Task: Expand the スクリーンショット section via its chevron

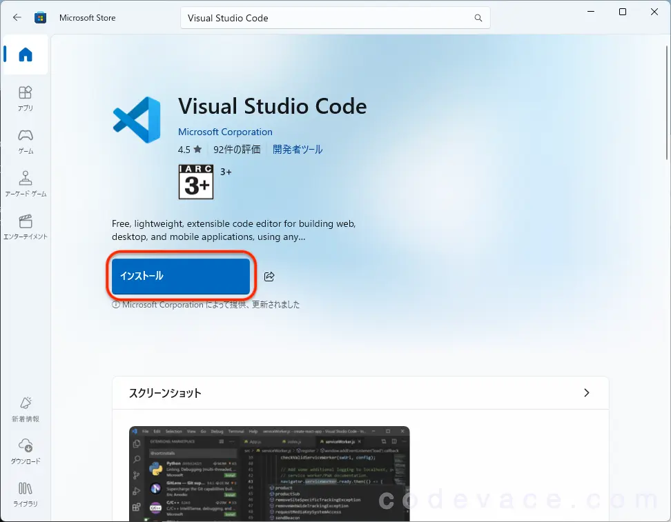Action: [586, 392]
